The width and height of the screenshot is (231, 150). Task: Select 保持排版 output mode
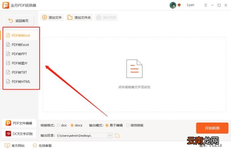pyautogui.click(x=128, y=125)
